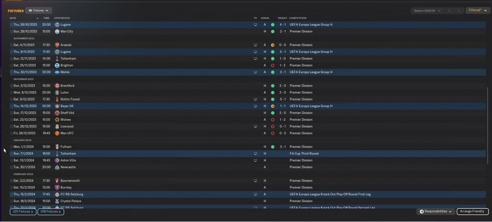Open the Season 2023/24 dropdown
492x222 pixels.
click(427, 11)
